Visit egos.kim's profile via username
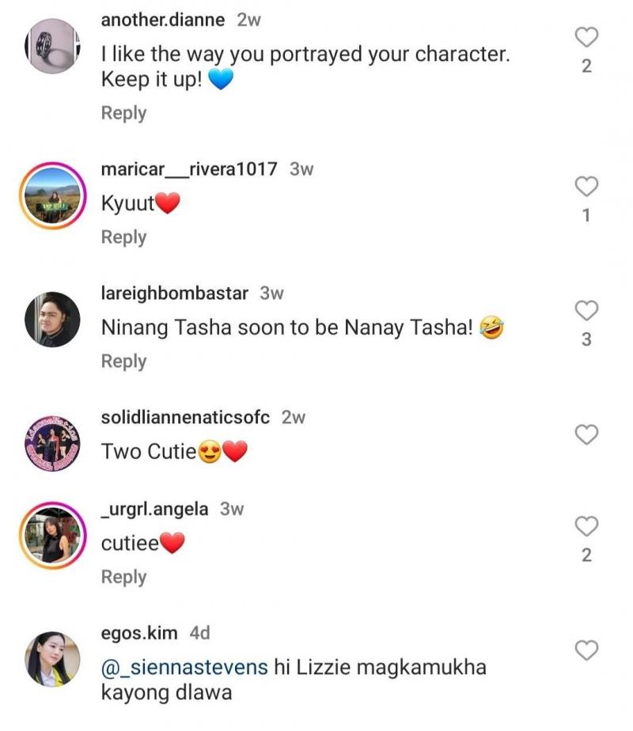The image size is (633, 731). point(138,633)
